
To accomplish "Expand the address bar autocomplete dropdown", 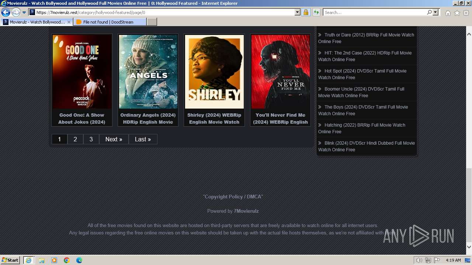I will tap(298, 12).
